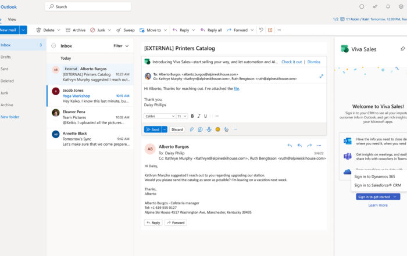Apply italic formatting in reply
407x256 pixels.
(x=199, y=116)
